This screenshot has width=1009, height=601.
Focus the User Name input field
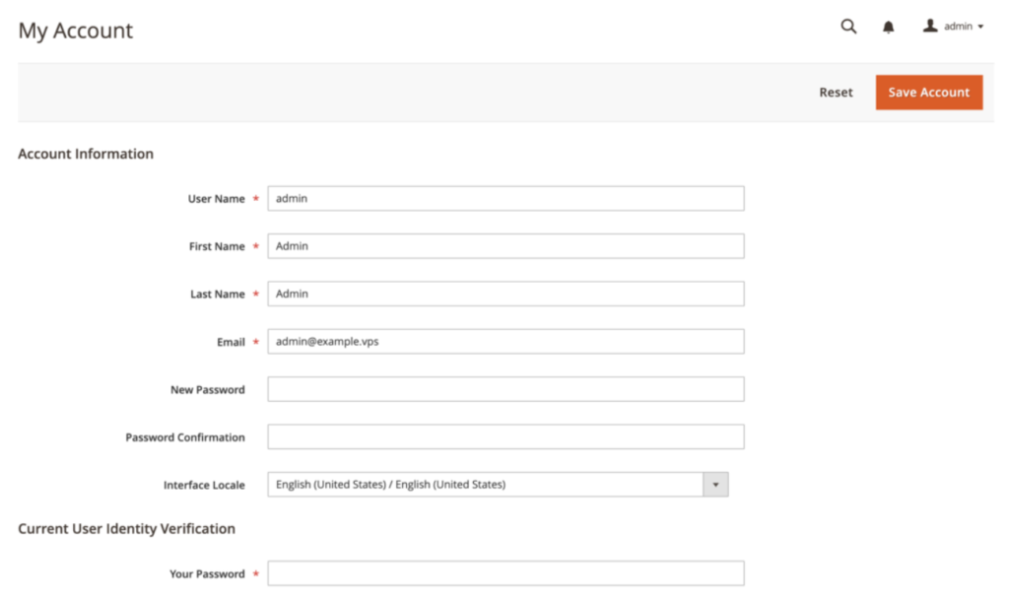[505, 198]
